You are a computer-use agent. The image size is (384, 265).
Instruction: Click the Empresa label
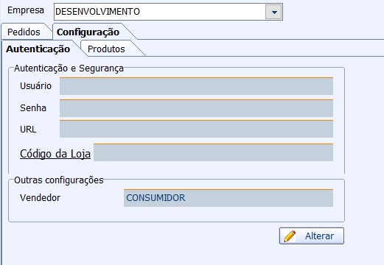26,10
